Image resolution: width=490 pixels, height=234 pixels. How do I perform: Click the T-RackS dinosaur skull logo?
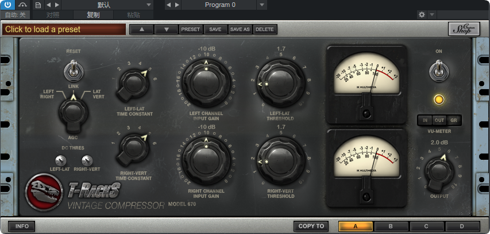[x=44, y=192]
